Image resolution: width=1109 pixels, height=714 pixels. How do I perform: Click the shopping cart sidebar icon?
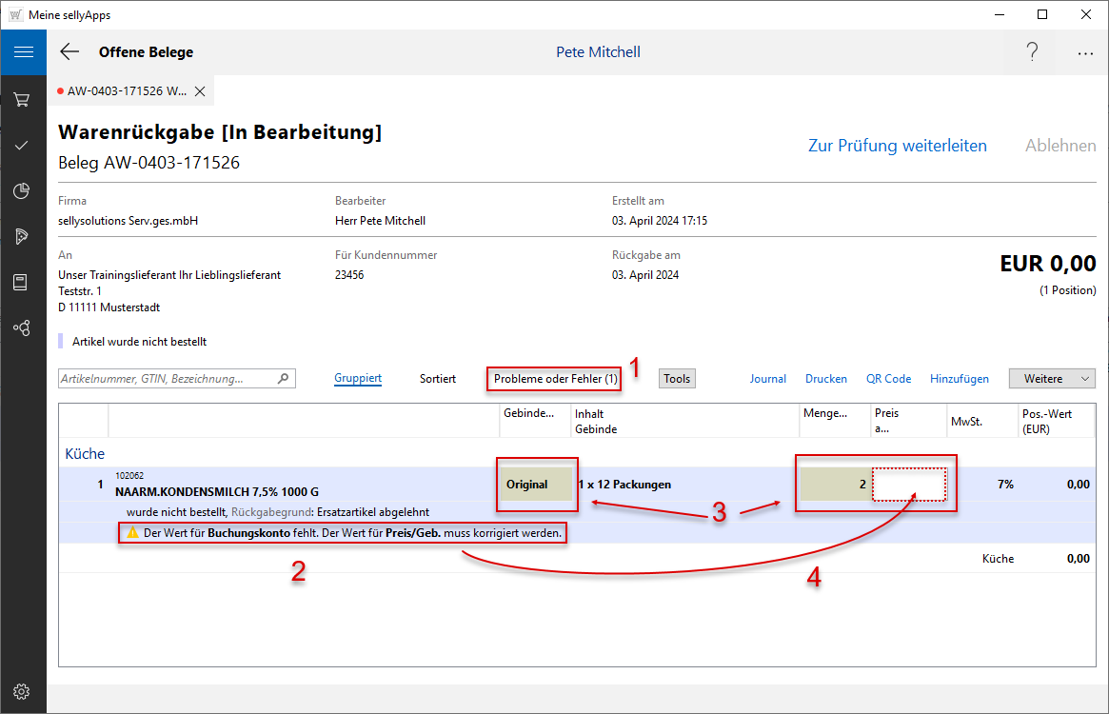pos(23,99)
